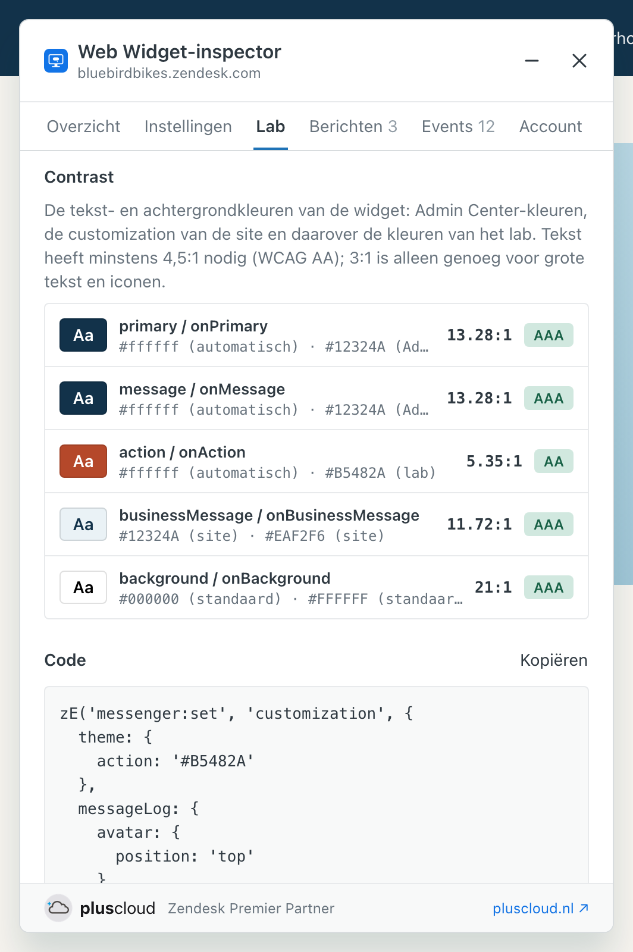Open the Account tab
633x952 pixels.
pyautogui.click(x=550, y=127)
